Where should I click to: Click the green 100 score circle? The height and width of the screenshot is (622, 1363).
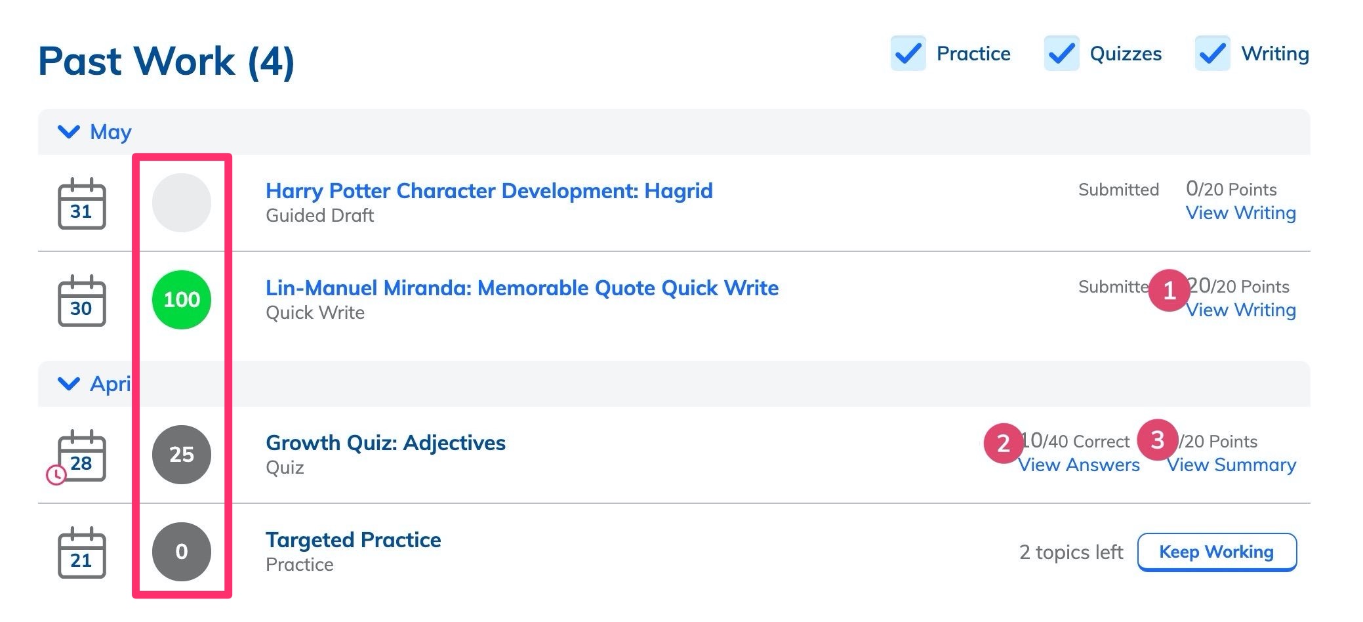182,300
